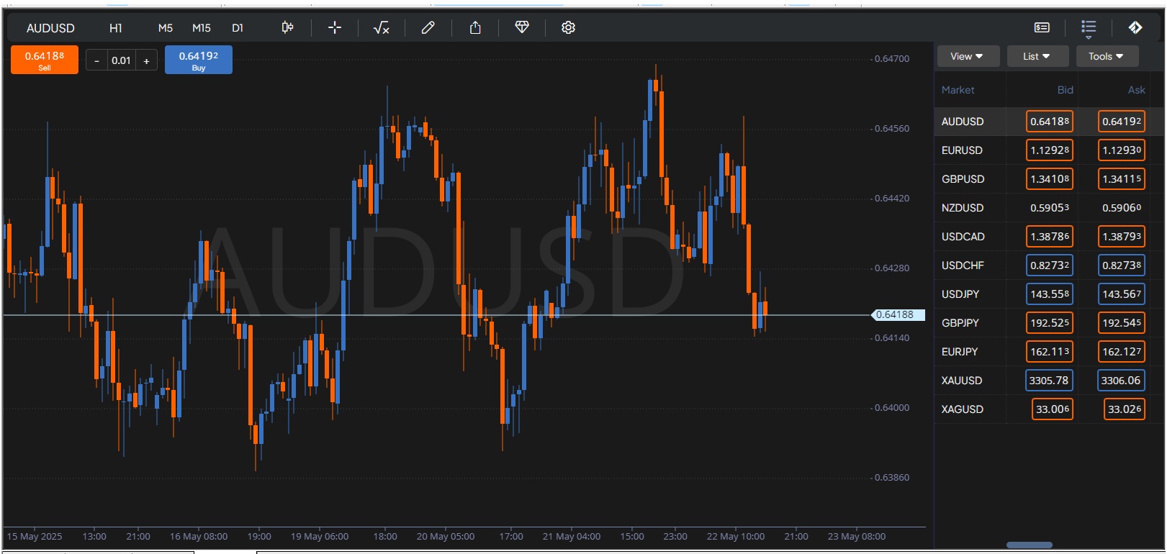Click the 0.01 lot size field

(122, 60)
